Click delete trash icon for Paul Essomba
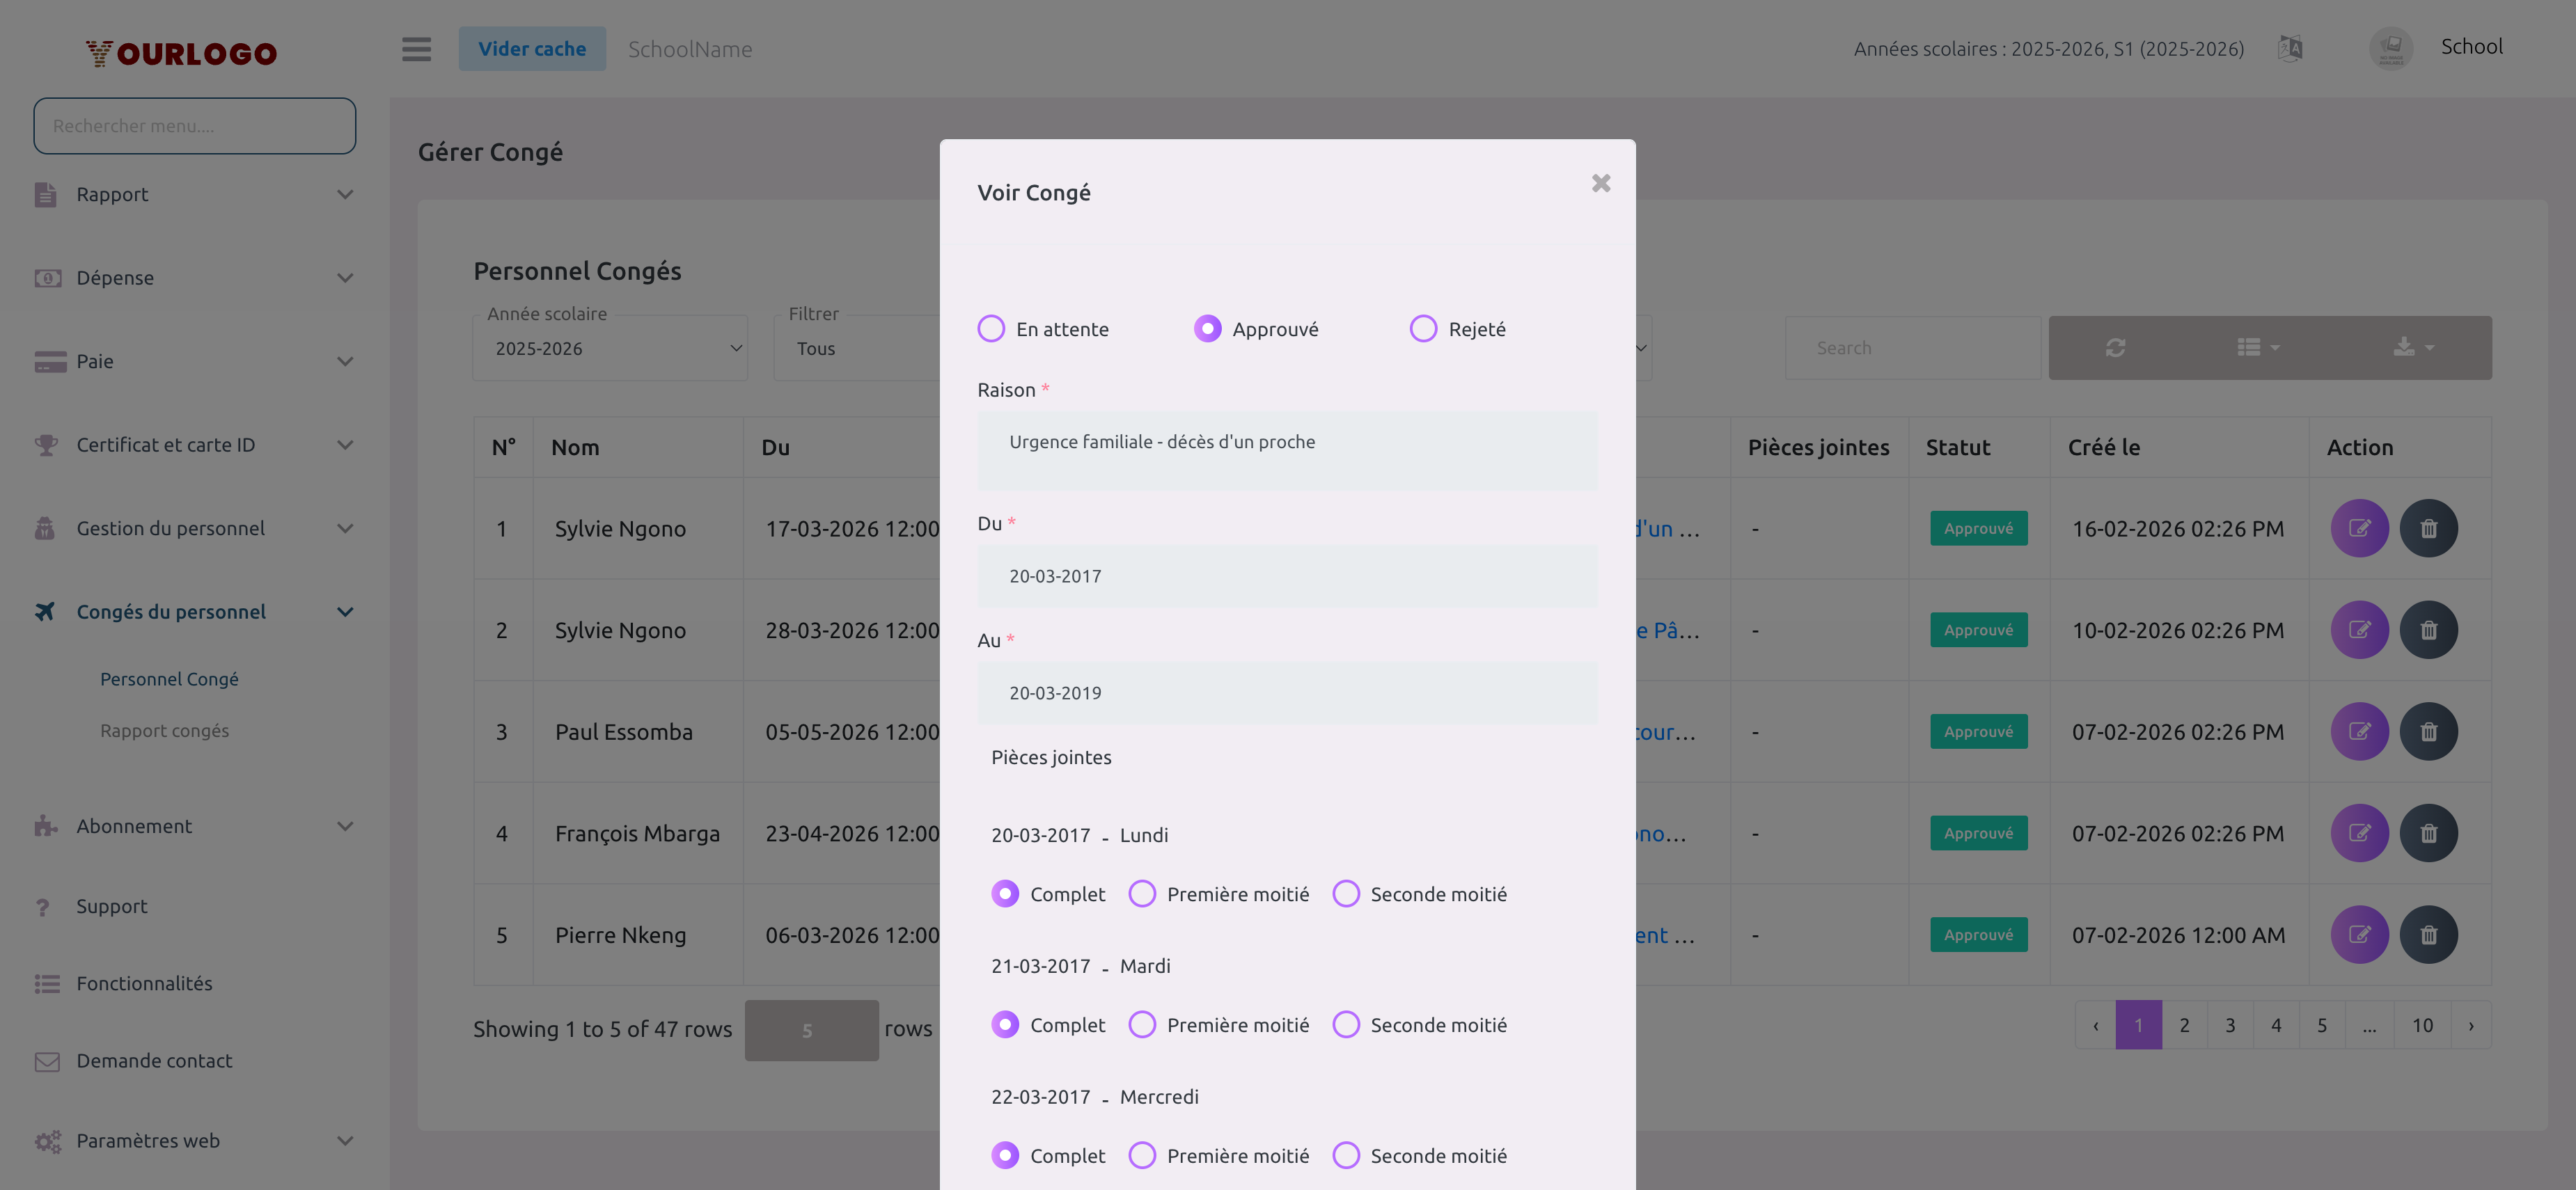Viewport: 2576px width, 1190px height. (2428, 731)
